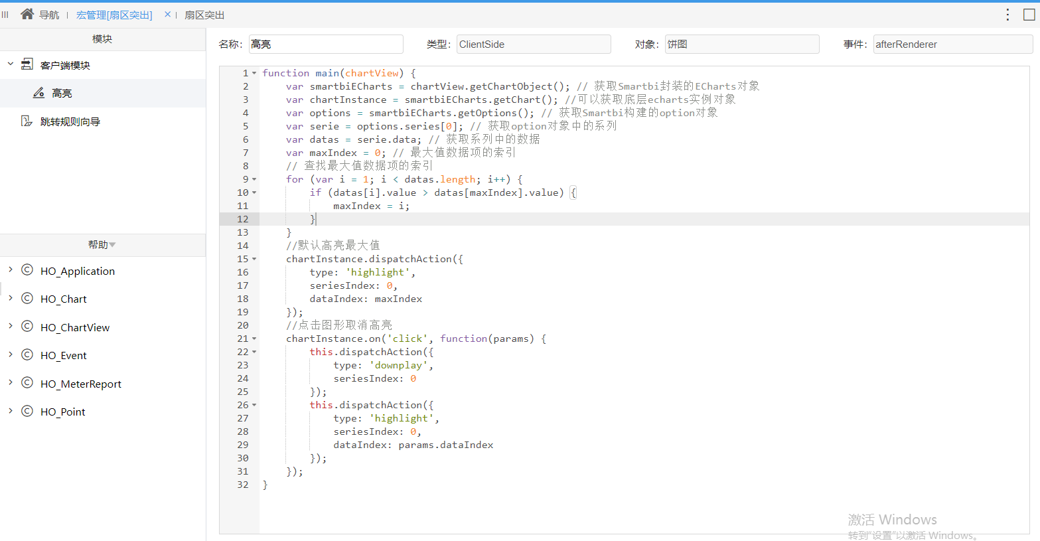Fold the if block at line 10
Image resolution: width=1040 pixels, height=541 pixels.
[x=254, y=193]
